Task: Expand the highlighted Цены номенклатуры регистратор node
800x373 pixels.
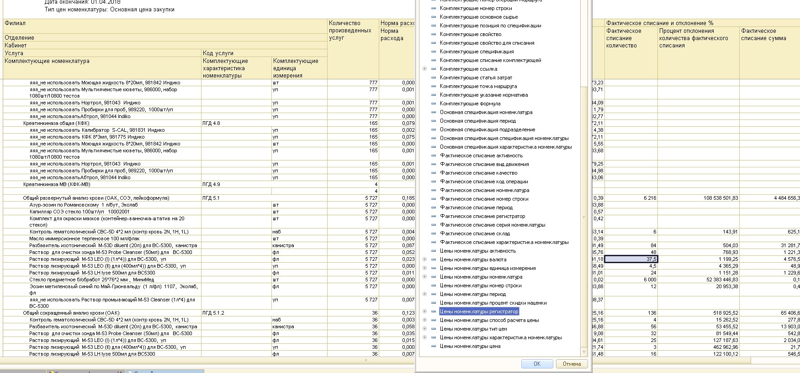Action: click(424, 311)
